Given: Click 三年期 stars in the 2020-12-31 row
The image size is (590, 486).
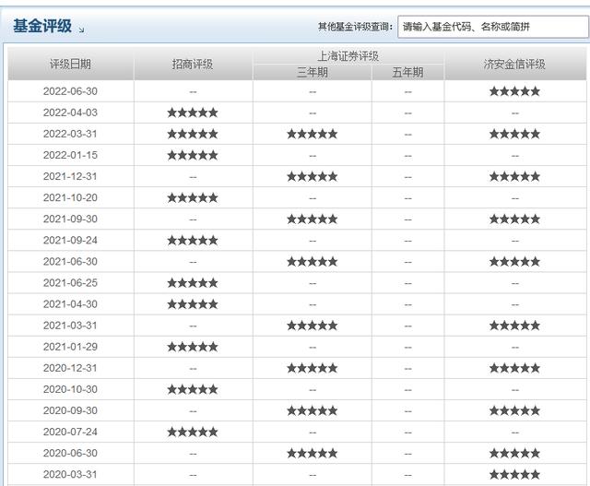Looking at the screenshot, I should click(x=313, y=368).
